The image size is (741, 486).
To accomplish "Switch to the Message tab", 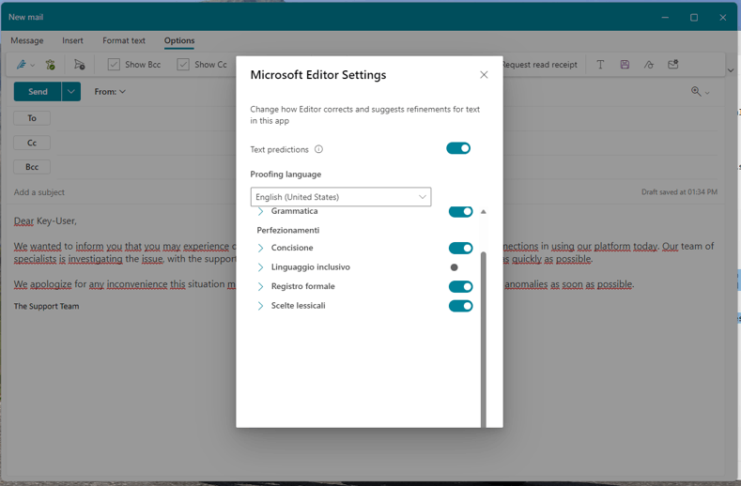I will pos(27,40).
